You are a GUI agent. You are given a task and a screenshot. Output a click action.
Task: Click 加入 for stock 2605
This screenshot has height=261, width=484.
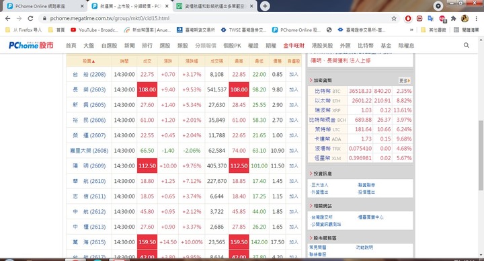coord(294,105)
